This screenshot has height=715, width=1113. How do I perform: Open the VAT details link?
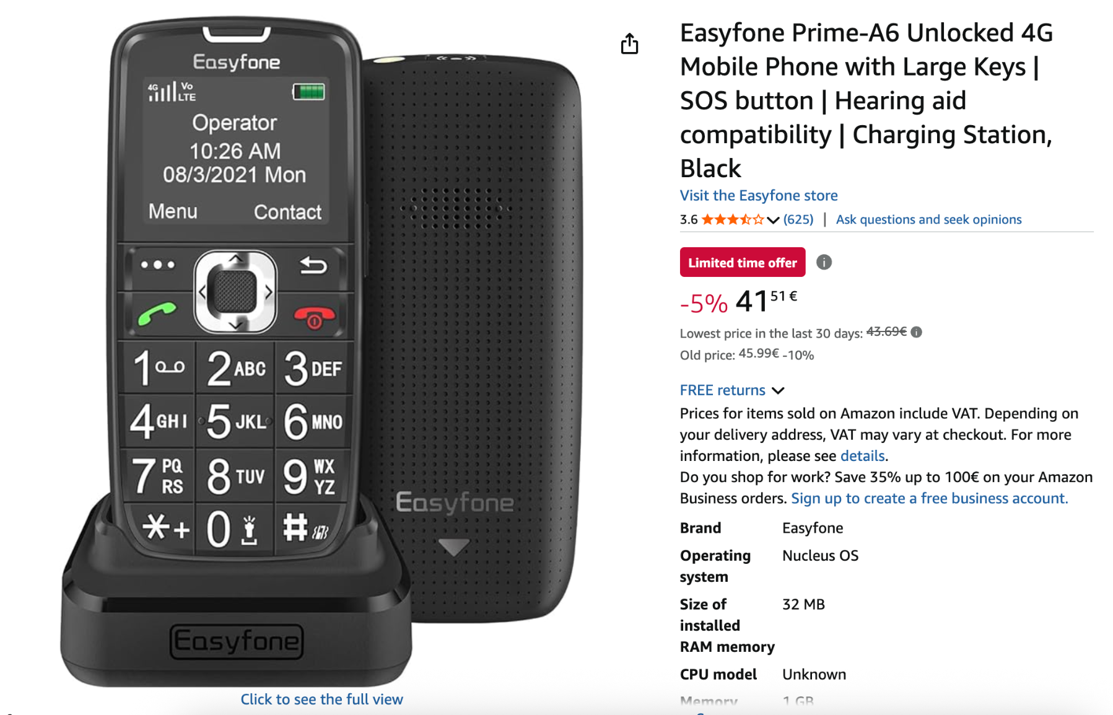click(862, 456)
